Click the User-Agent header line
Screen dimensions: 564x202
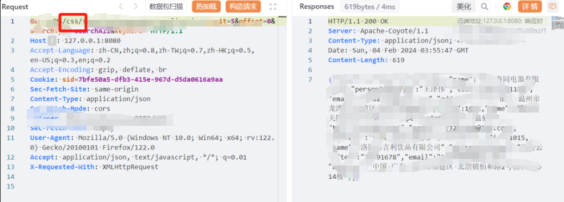[x=152, y=138]
